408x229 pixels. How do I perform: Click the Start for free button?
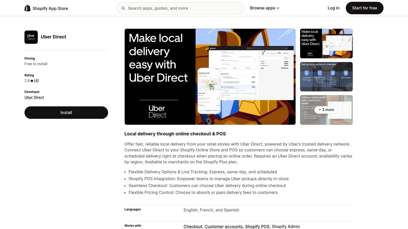coord(365,8)
